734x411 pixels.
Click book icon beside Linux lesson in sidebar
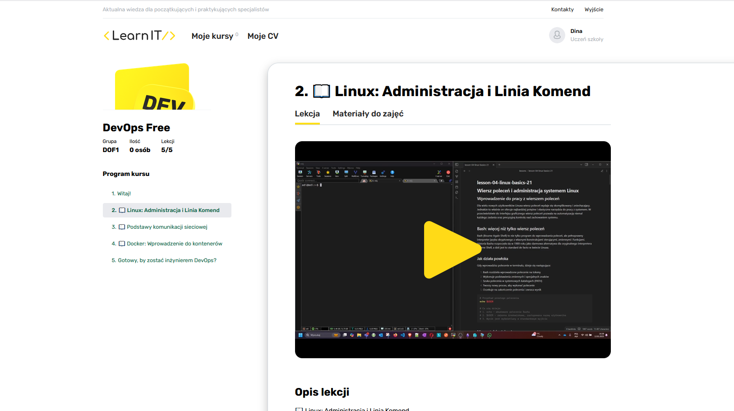click(122, 210)
